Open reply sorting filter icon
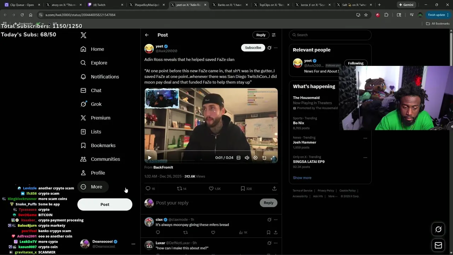Screen dimensions: 453x255 [274, 35]
